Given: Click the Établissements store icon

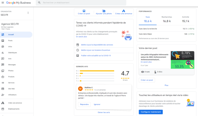Looking at the screenshot, I should pyautogui.click(x=3, y=109).
